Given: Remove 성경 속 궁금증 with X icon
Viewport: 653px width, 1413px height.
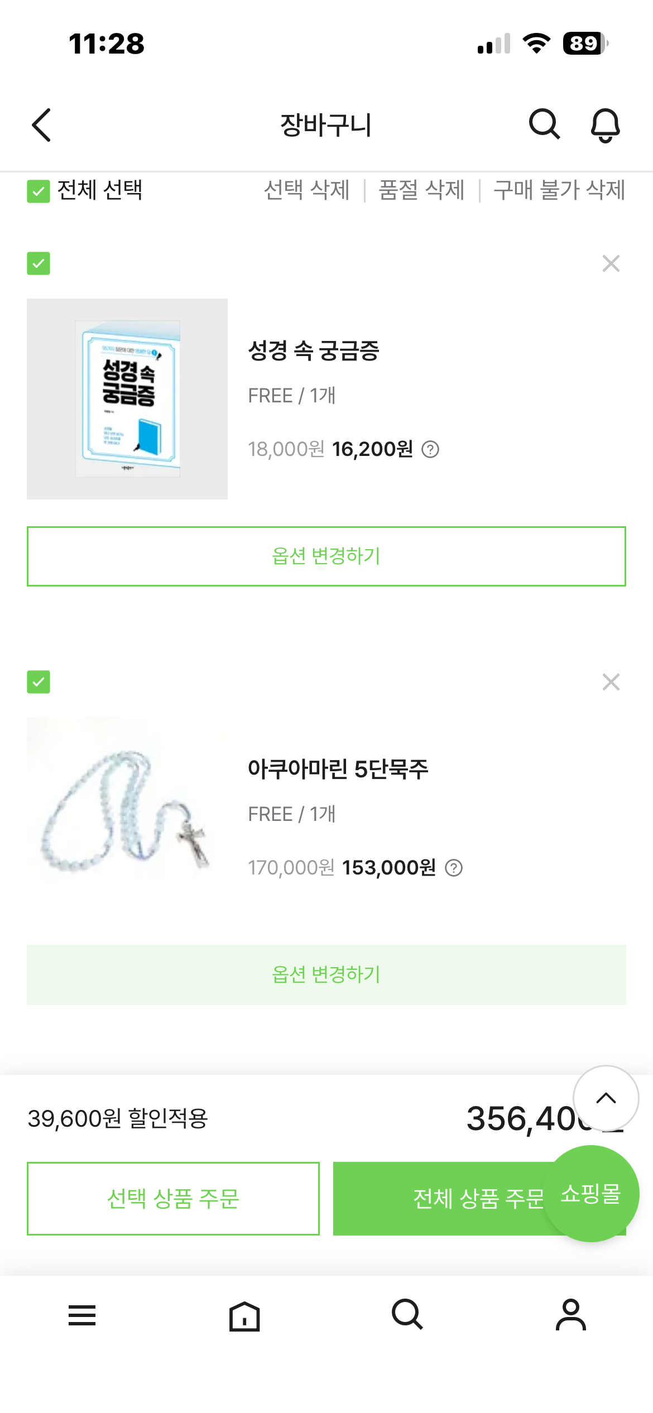Looking at the screenshot, I should pyautogui.click(x=611, y=263).
